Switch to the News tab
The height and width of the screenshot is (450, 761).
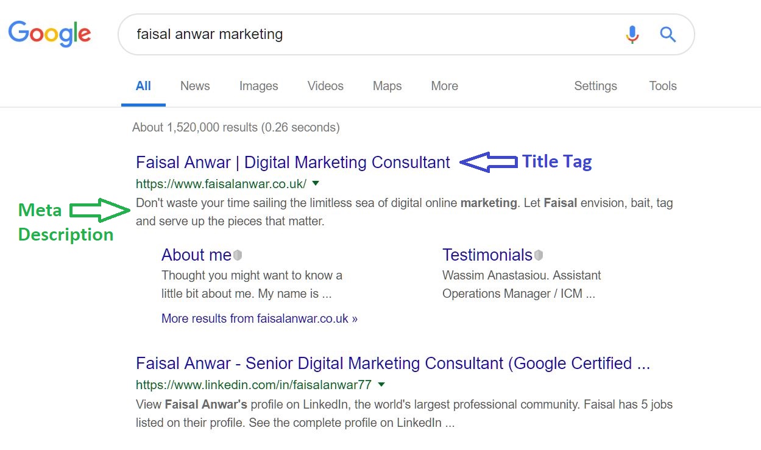195,86
